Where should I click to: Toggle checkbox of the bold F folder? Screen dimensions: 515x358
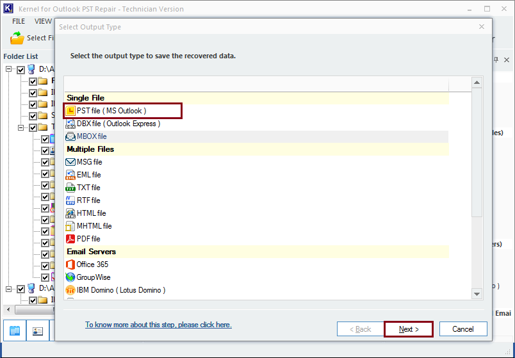(33, 81)
